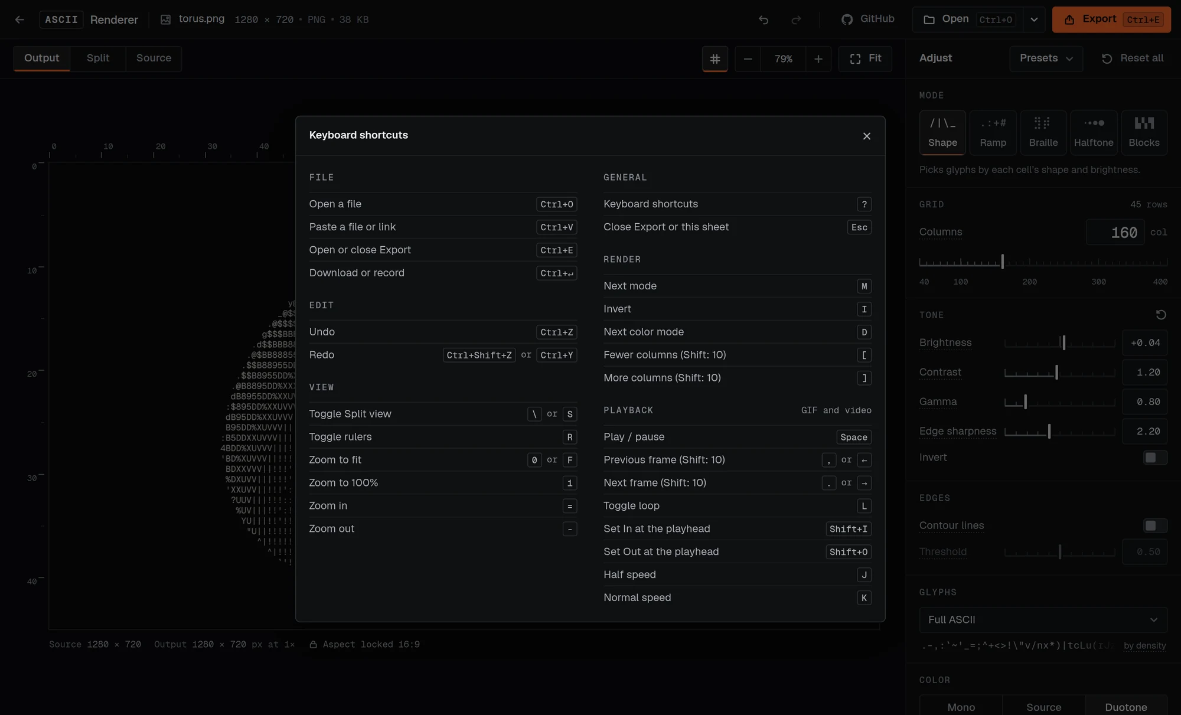Toggle the Invert switch in Tone
This screenshot has width=1181, height=715.
tap(1155, 458)
